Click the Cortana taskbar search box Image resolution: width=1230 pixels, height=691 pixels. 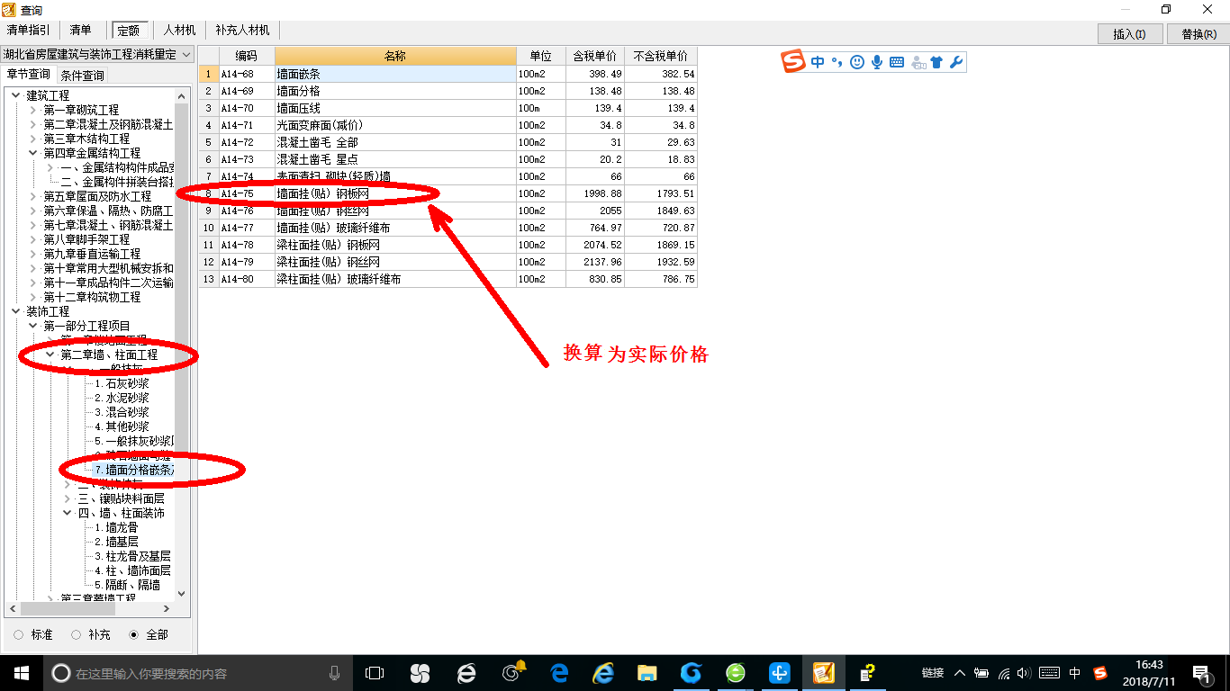(x=197, y=673)
